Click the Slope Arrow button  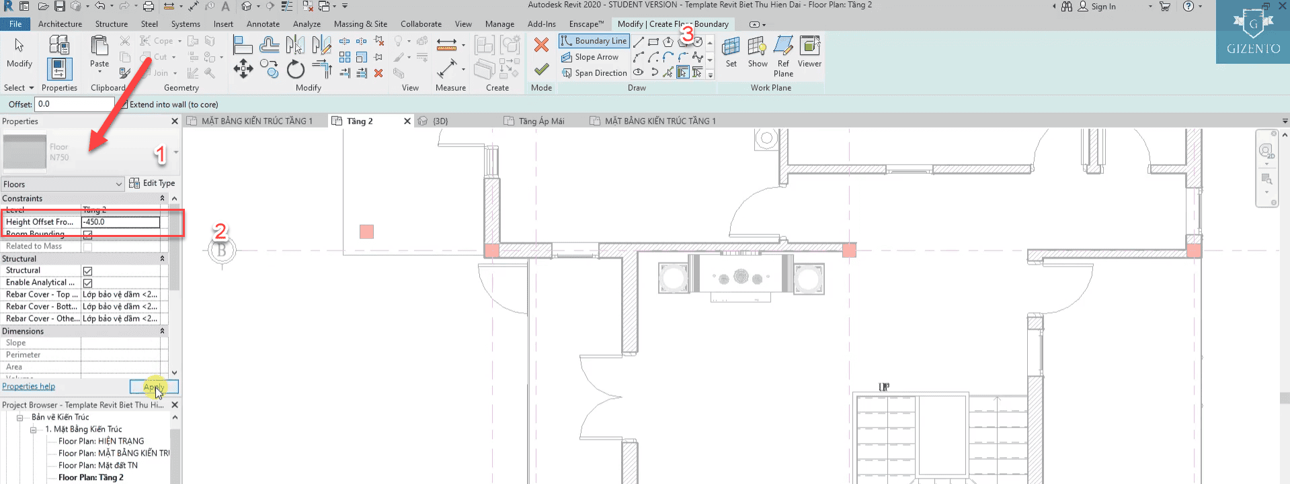pos(590,57)
